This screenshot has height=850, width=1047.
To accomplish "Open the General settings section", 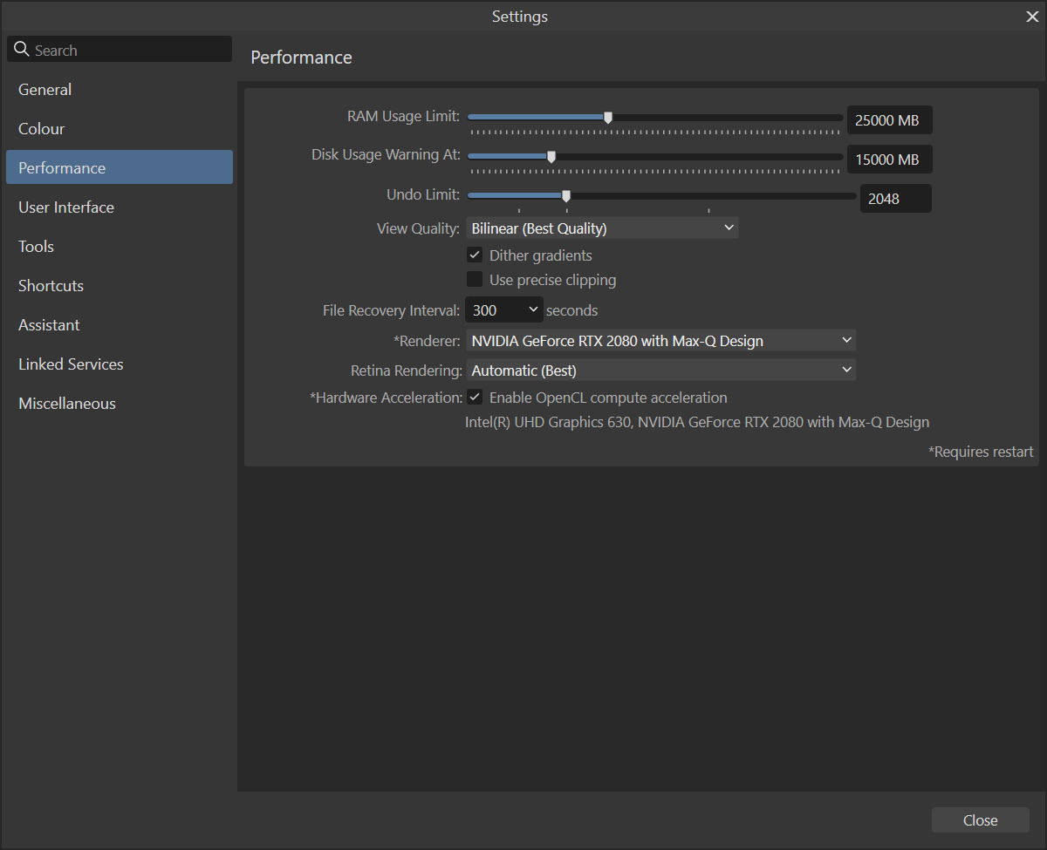I will click(44, 89).
